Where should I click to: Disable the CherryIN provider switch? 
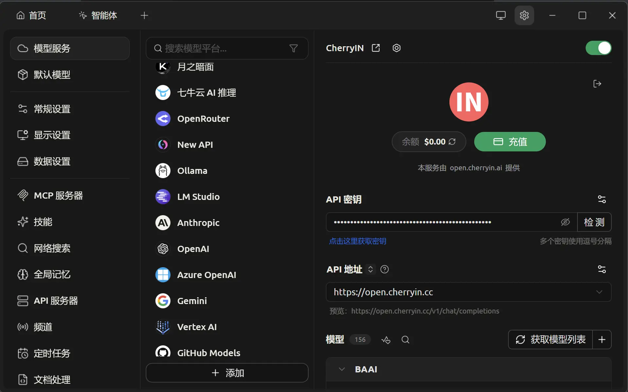coord(598,48)
